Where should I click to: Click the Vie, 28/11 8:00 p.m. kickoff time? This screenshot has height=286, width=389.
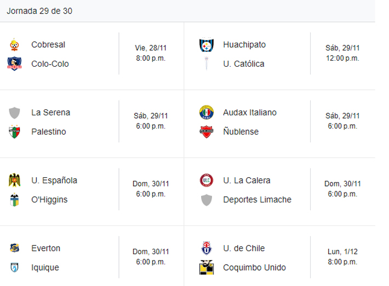[x=150, y=53]
